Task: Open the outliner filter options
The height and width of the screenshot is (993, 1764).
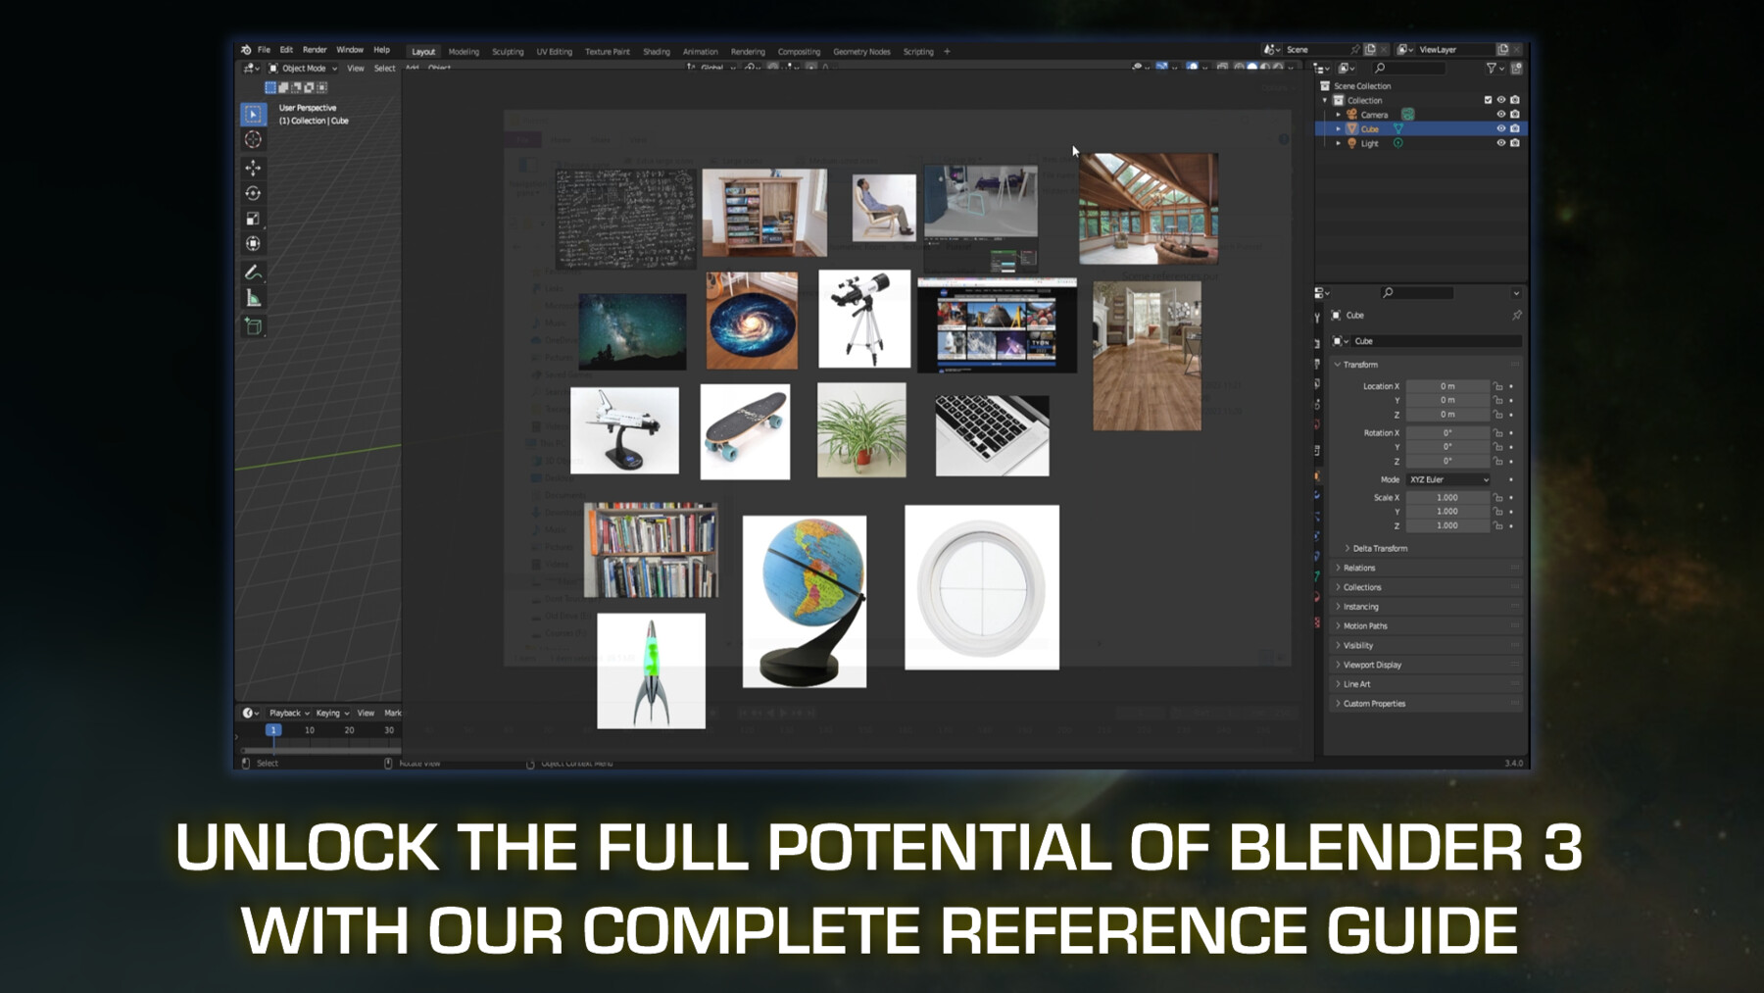Action: click(x=1492, y=69)
